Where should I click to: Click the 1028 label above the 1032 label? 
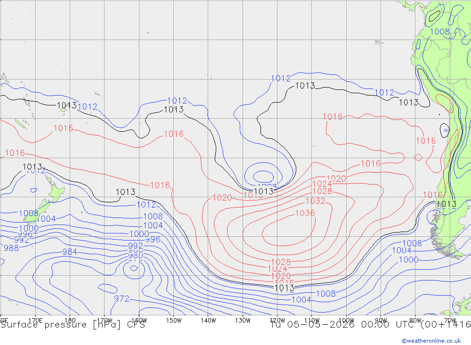[x=322, y=191]
